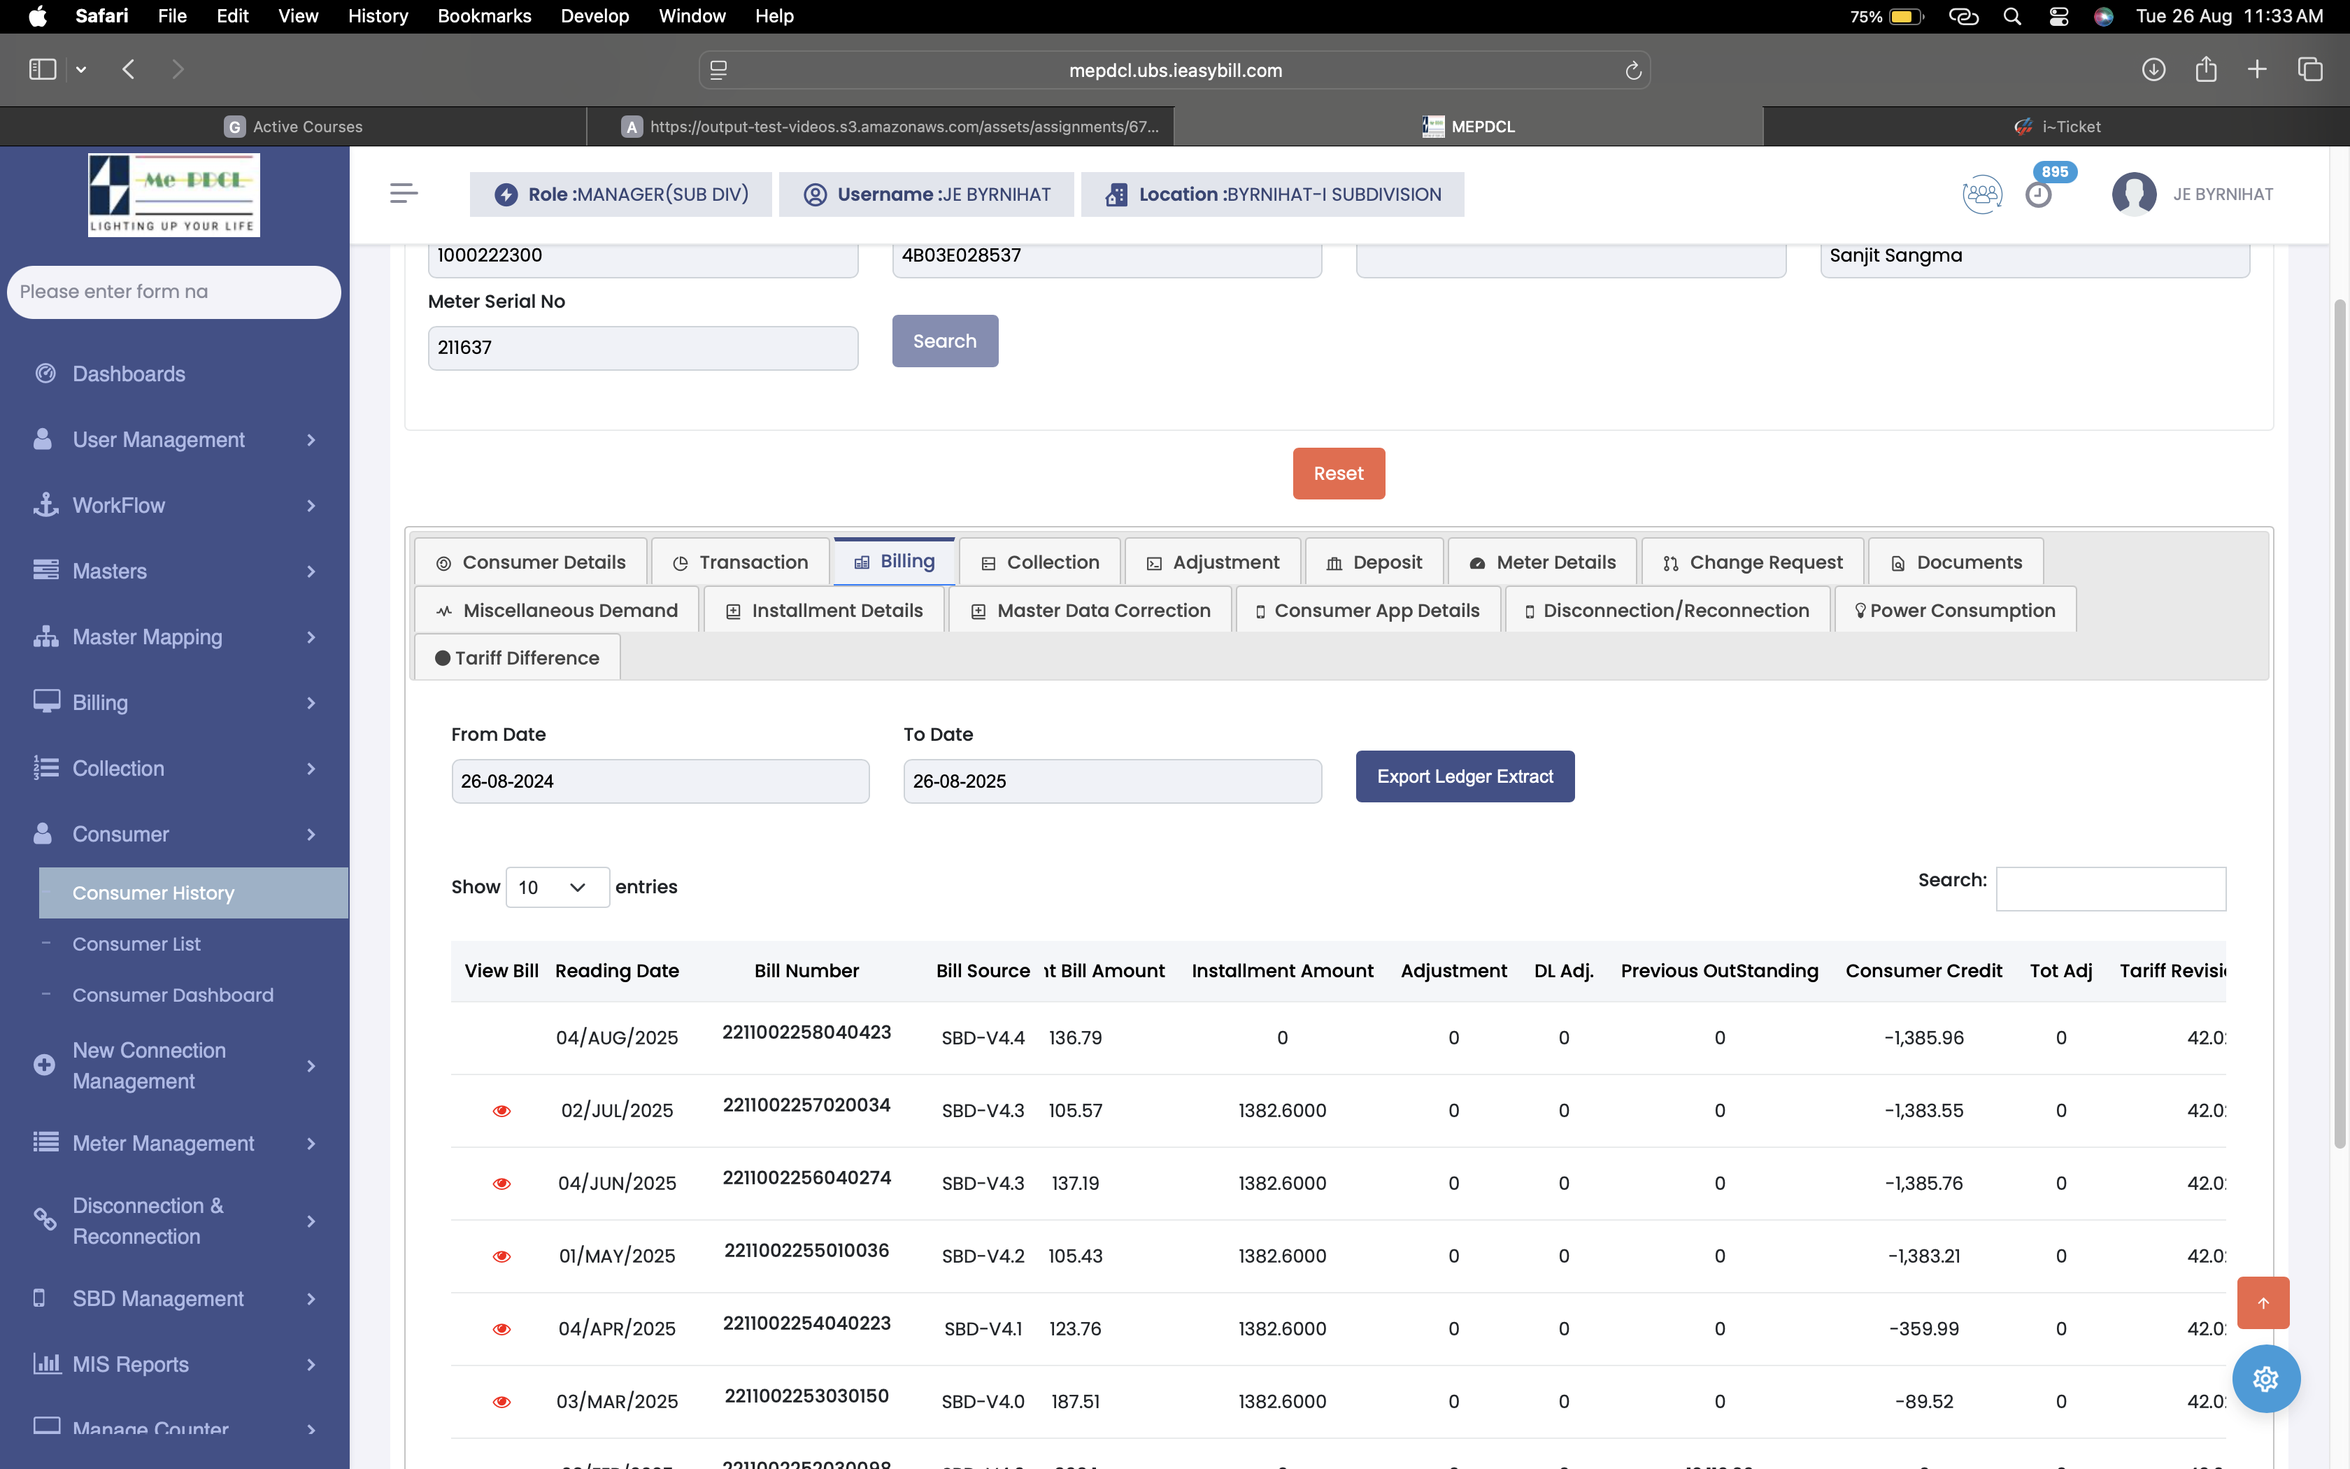Click the orange scroll-to-top arrow button
Viewport: 2350px width, 1469px height.
(x=2263, y=1303)
